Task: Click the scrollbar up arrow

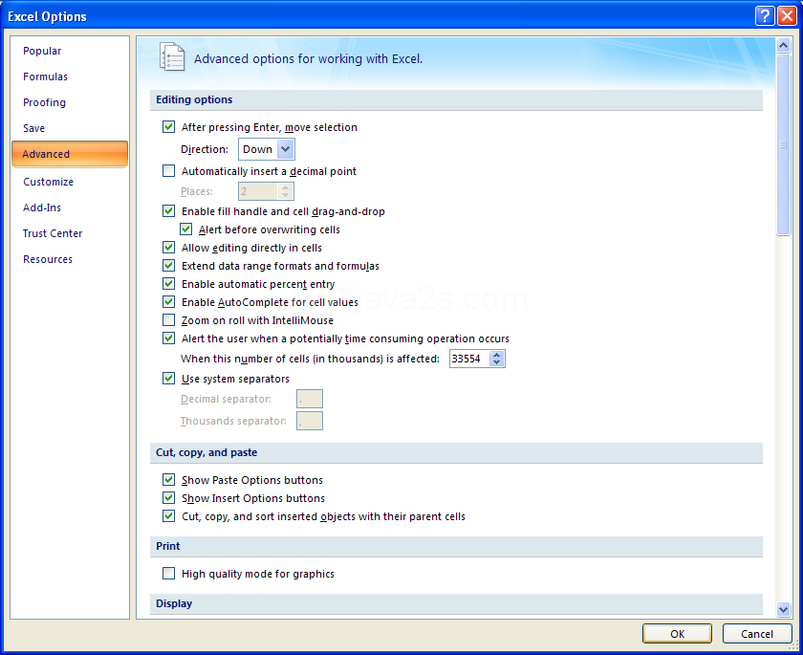Action: [x=783, y=46]
